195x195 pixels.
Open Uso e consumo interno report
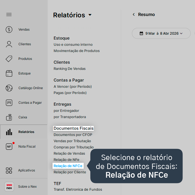[x=73, y=44]
